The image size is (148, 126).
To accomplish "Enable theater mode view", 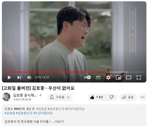I will click(x=129, y=77).
